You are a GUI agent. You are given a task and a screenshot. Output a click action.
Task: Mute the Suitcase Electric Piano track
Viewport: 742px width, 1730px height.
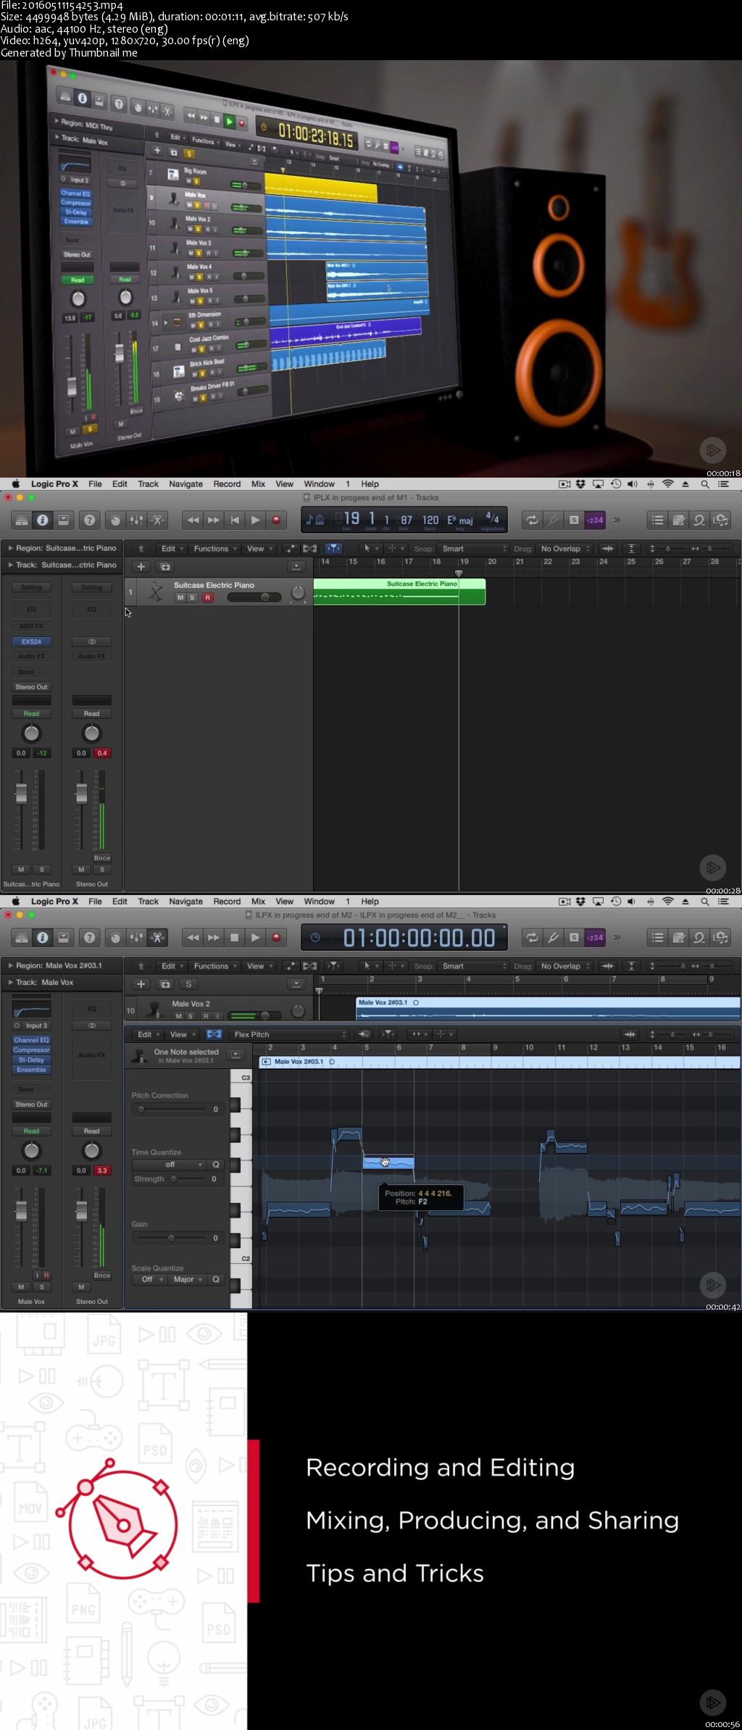[x=180, y=598]
